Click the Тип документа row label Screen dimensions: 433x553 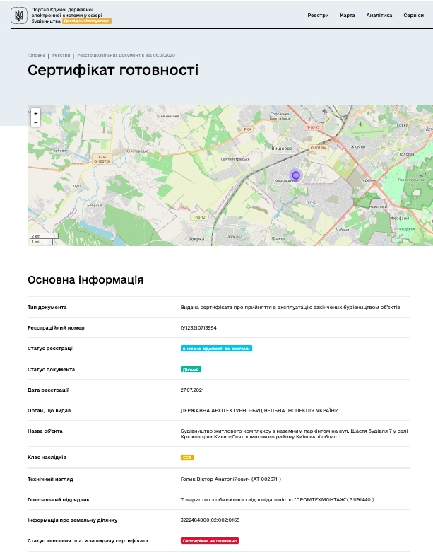[x=47, y=308]
